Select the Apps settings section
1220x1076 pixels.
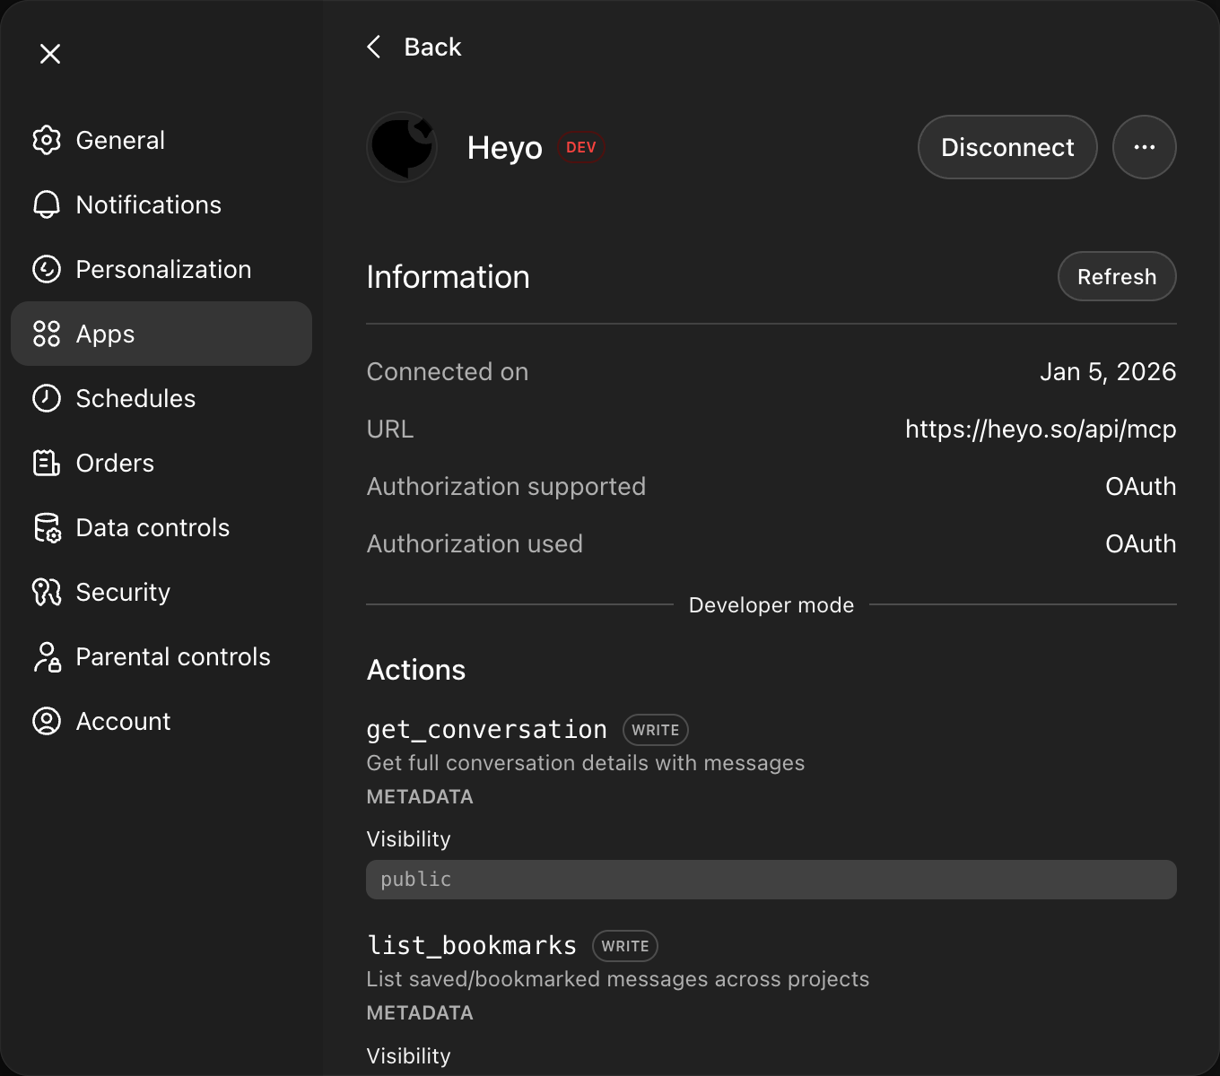tap(161, 334)
